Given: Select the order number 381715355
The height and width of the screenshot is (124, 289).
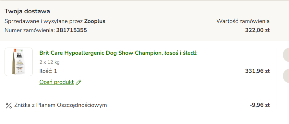Looking at the screenshot, I should click(71, 30).
